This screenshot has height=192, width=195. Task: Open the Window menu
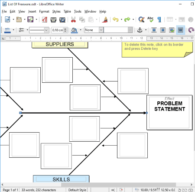[90, 11]
